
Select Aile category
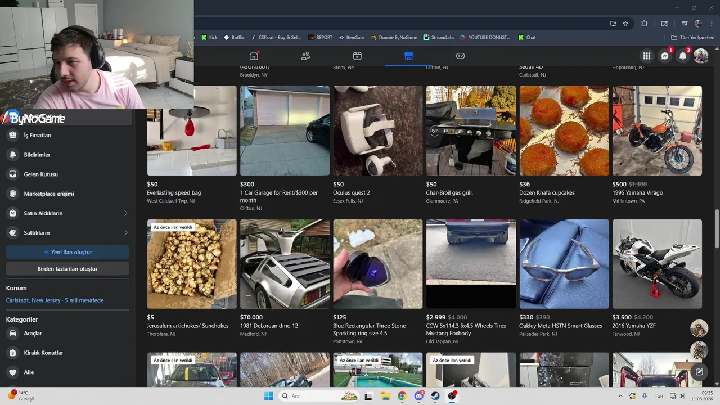pos(67,372)
